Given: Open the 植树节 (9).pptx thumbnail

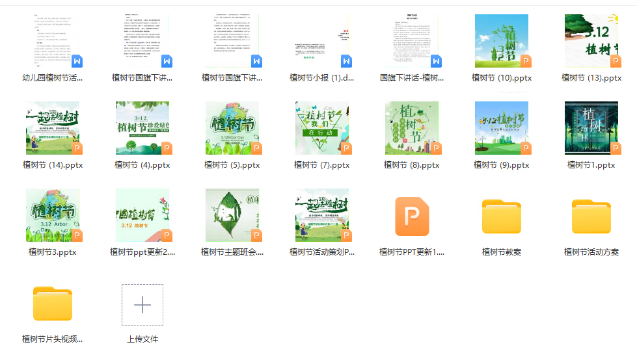Looking at the screenshot, I should [x=501, y=128].
